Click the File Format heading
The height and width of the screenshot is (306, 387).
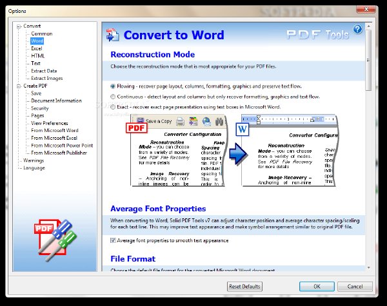133,259
